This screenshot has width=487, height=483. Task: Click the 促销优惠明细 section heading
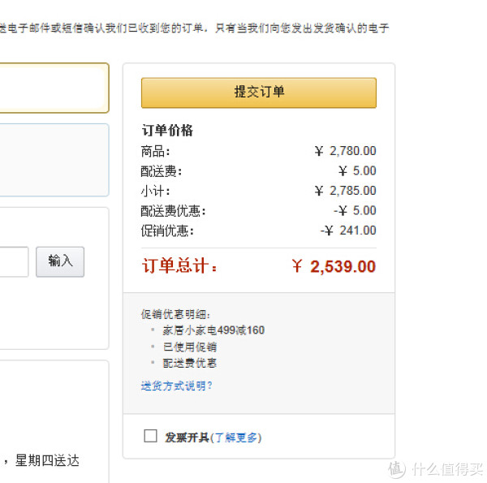[175, 314]
